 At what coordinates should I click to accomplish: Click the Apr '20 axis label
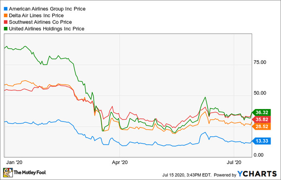pos(120,162)
